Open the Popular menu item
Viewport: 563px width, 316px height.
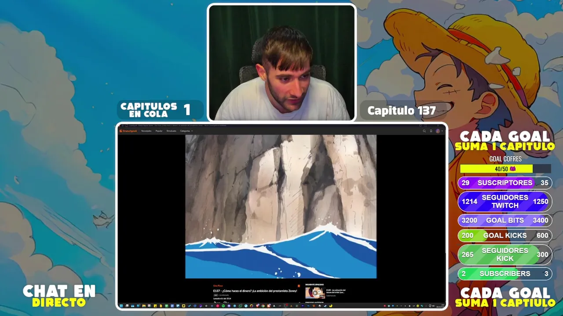coord(159,131)
